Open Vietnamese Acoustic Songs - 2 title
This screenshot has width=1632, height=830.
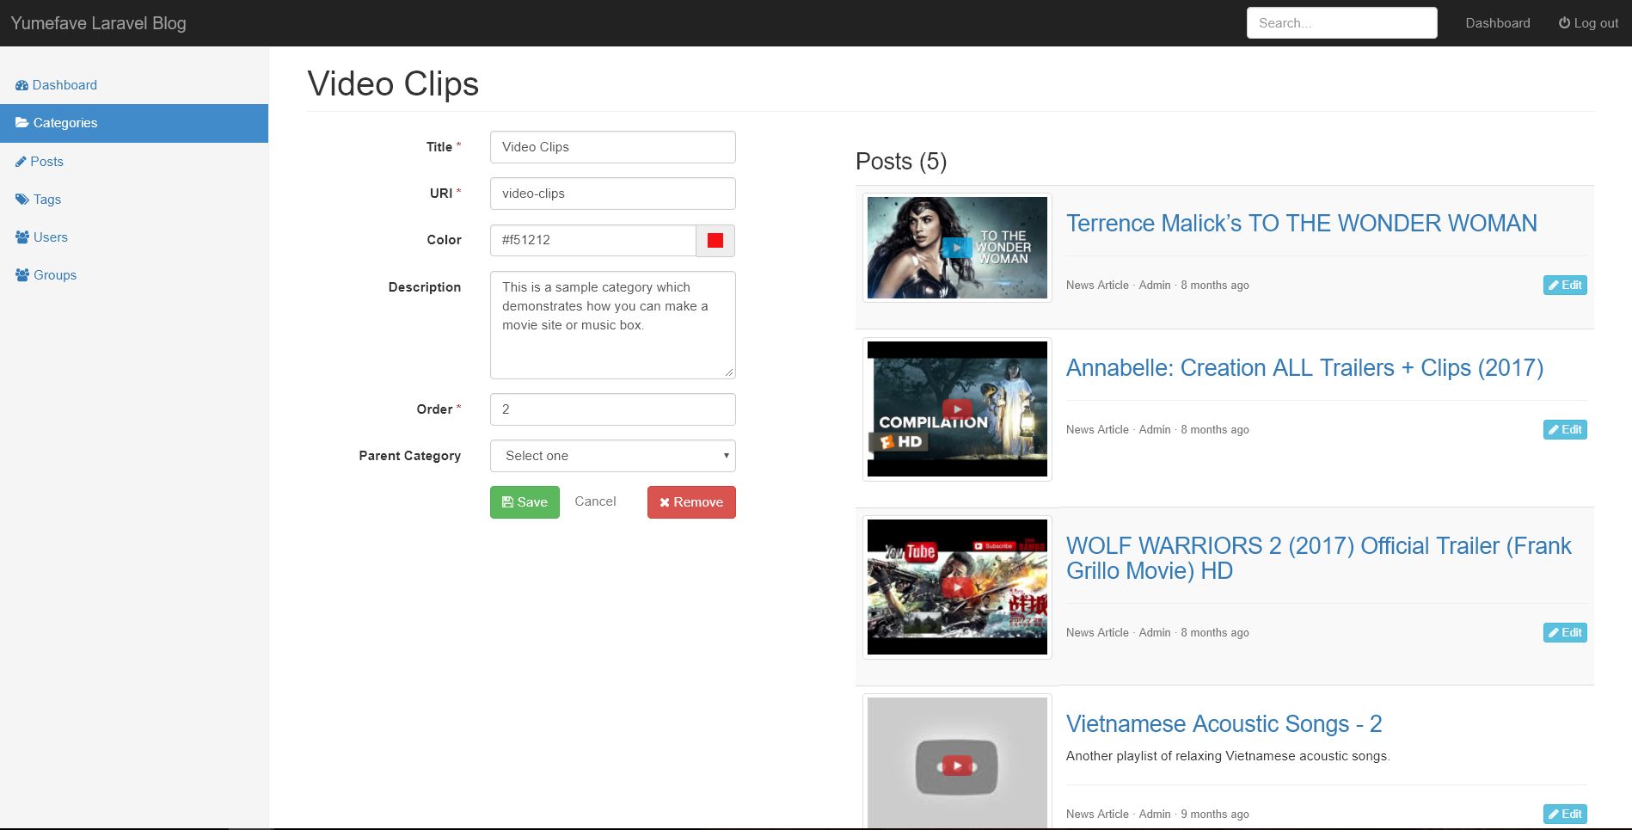pos(1224,724)
